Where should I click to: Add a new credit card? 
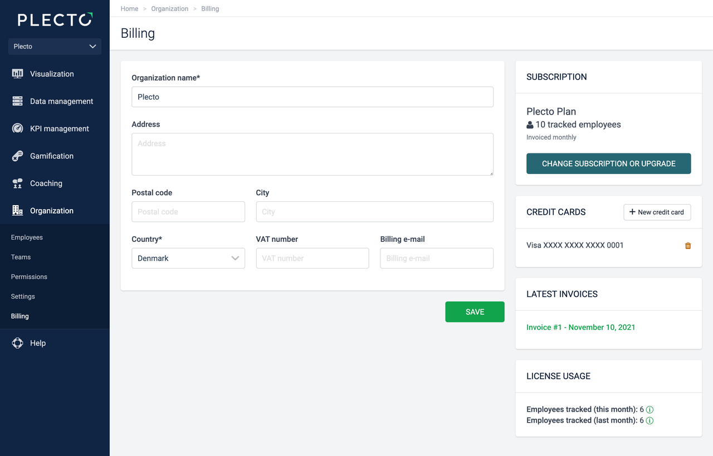[657, 212]
